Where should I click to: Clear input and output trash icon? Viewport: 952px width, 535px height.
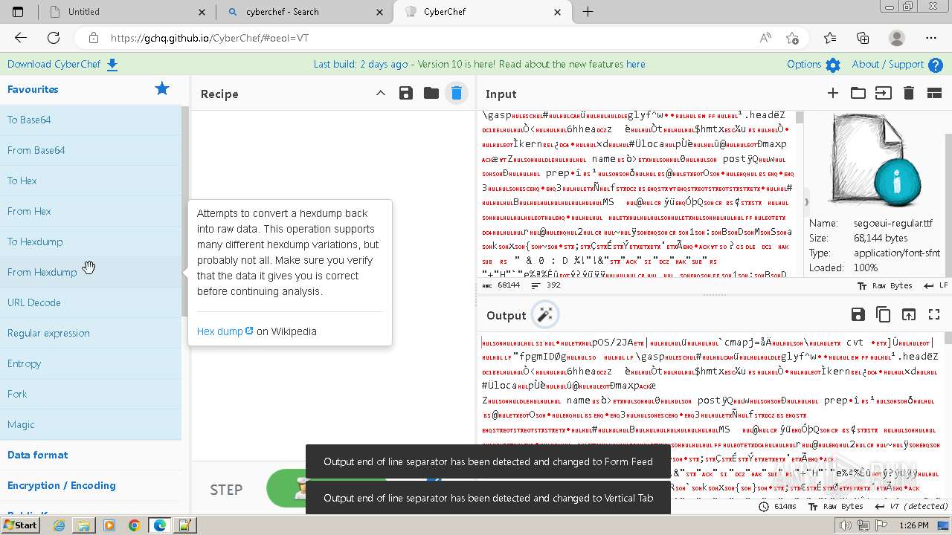coord(909,93)
